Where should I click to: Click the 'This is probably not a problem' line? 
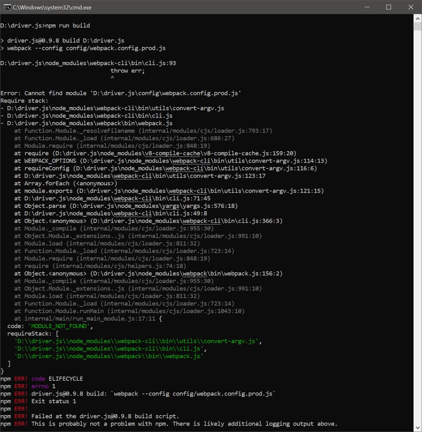[169, 424]
